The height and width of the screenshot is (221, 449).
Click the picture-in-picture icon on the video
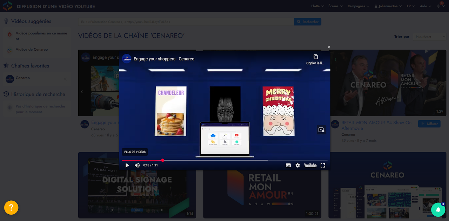[x=321, y=130]
